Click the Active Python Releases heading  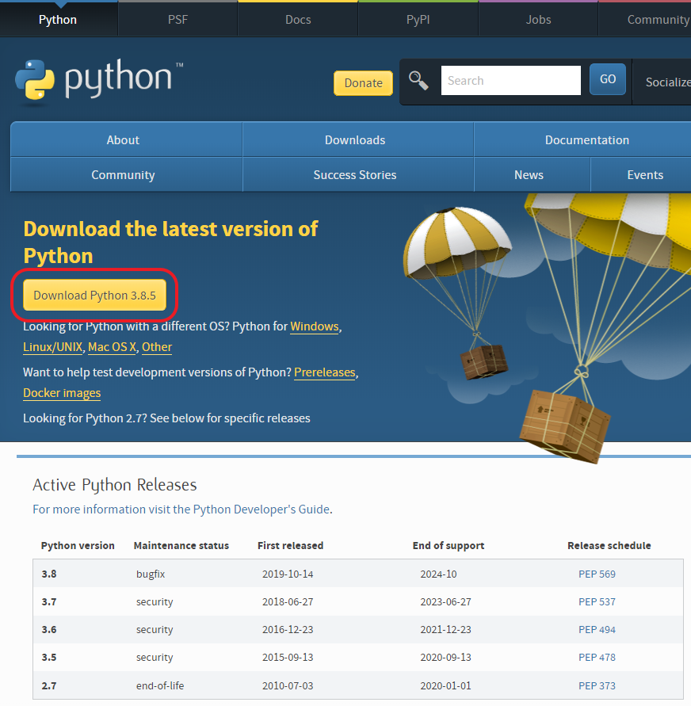click(x=115, y=485)
